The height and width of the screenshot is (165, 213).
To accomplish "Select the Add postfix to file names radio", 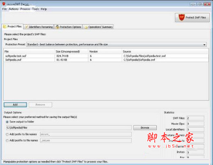I will tap(7, 140).
